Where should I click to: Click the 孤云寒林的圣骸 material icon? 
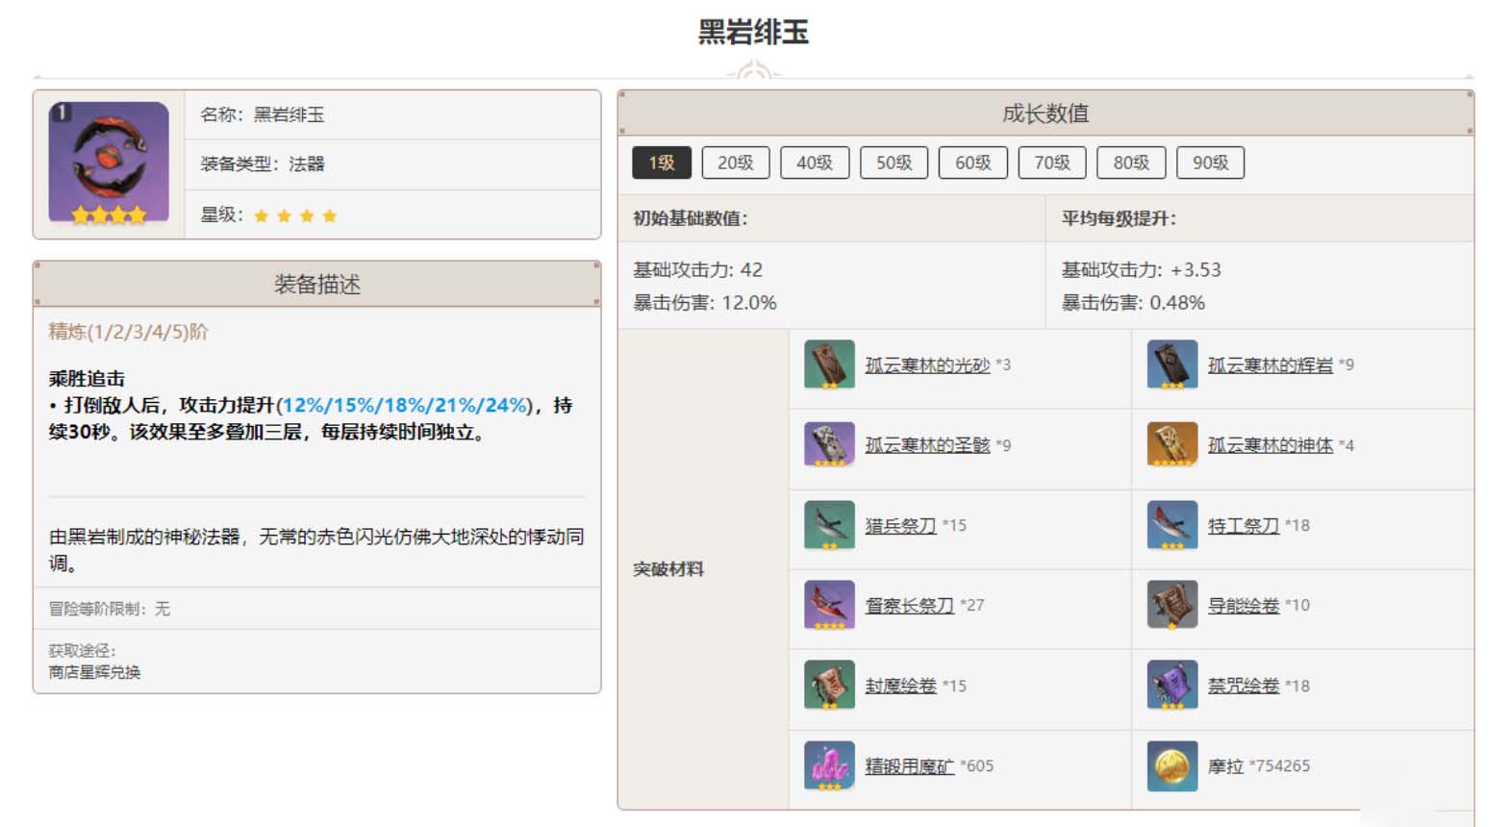tap(829, 445)
